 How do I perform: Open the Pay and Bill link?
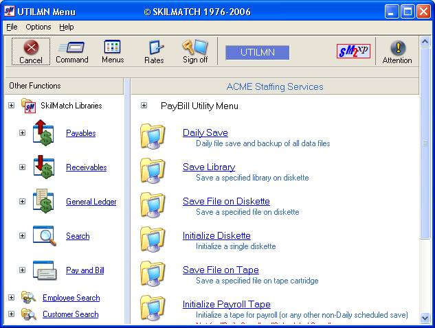click(85, 270)
